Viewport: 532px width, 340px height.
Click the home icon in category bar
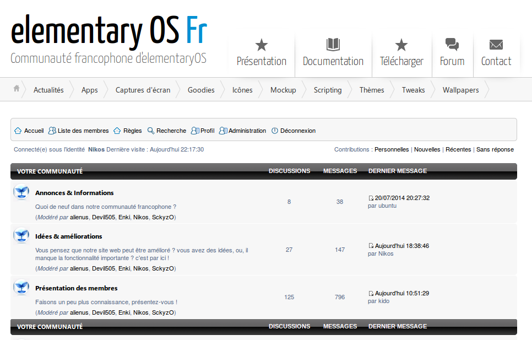tap(17, 89)
